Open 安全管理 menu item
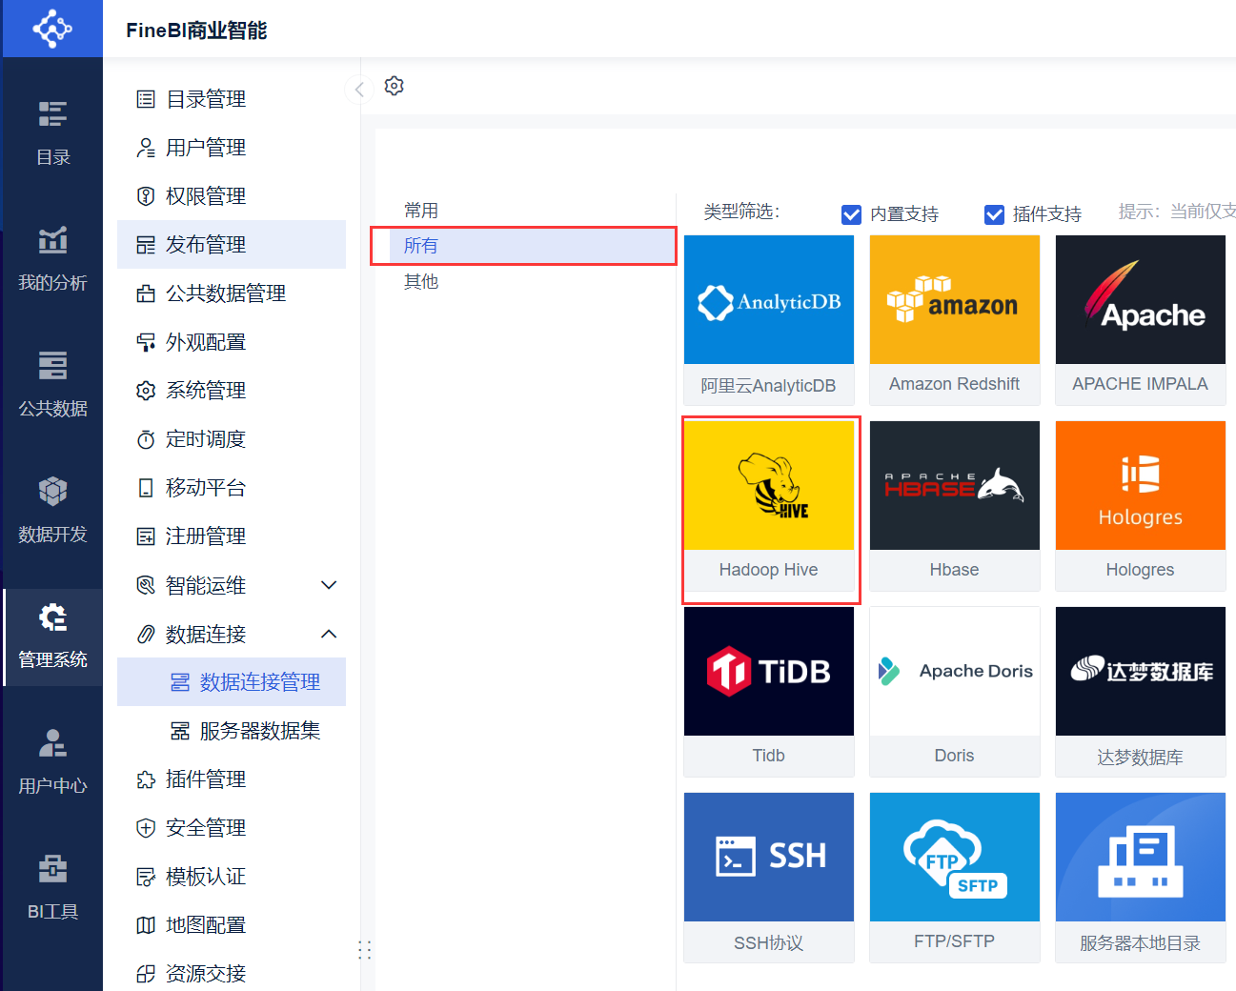The width and height of the screenshot is (1236, 991). (232, 828)
